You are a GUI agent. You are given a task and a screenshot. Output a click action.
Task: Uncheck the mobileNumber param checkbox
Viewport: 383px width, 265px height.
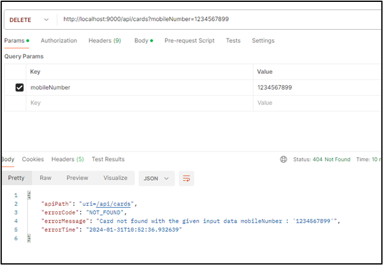tap(20, 88)
